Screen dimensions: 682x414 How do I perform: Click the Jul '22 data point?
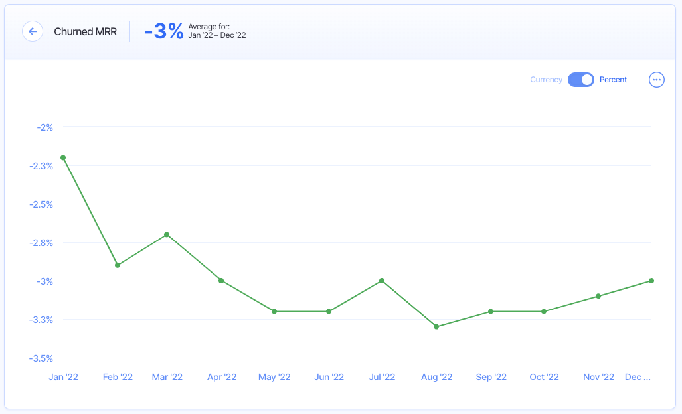coord(382,281)
